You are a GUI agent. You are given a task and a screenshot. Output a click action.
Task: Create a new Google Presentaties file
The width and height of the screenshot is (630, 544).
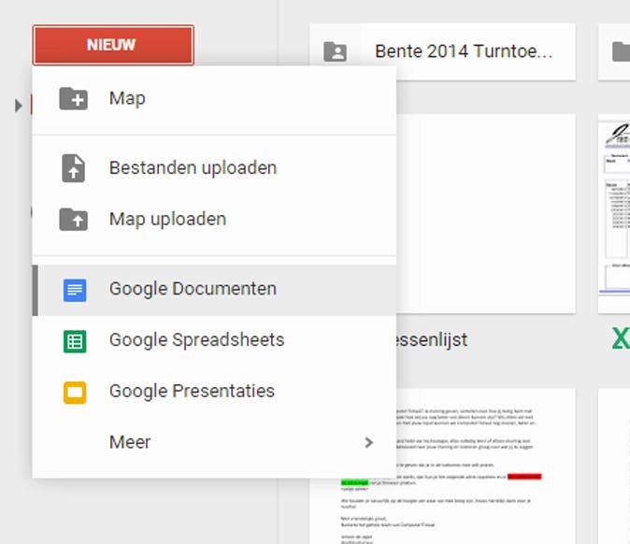click(214, 392)
